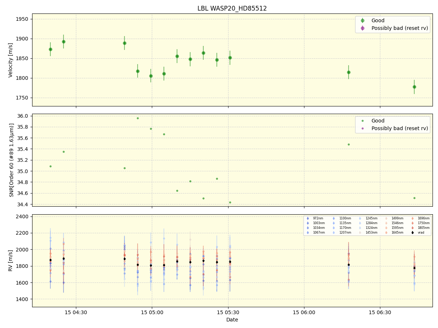The image size is (438, 328).
Task: Pick the 1645nm legend color marker
Action: tap(387, 233)
